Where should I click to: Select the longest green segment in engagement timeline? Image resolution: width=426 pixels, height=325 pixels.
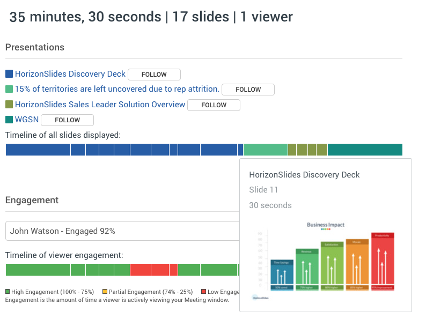coord(38,270)
